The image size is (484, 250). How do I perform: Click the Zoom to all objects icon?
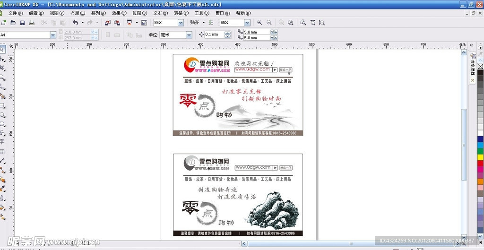(x=291, y=23)
